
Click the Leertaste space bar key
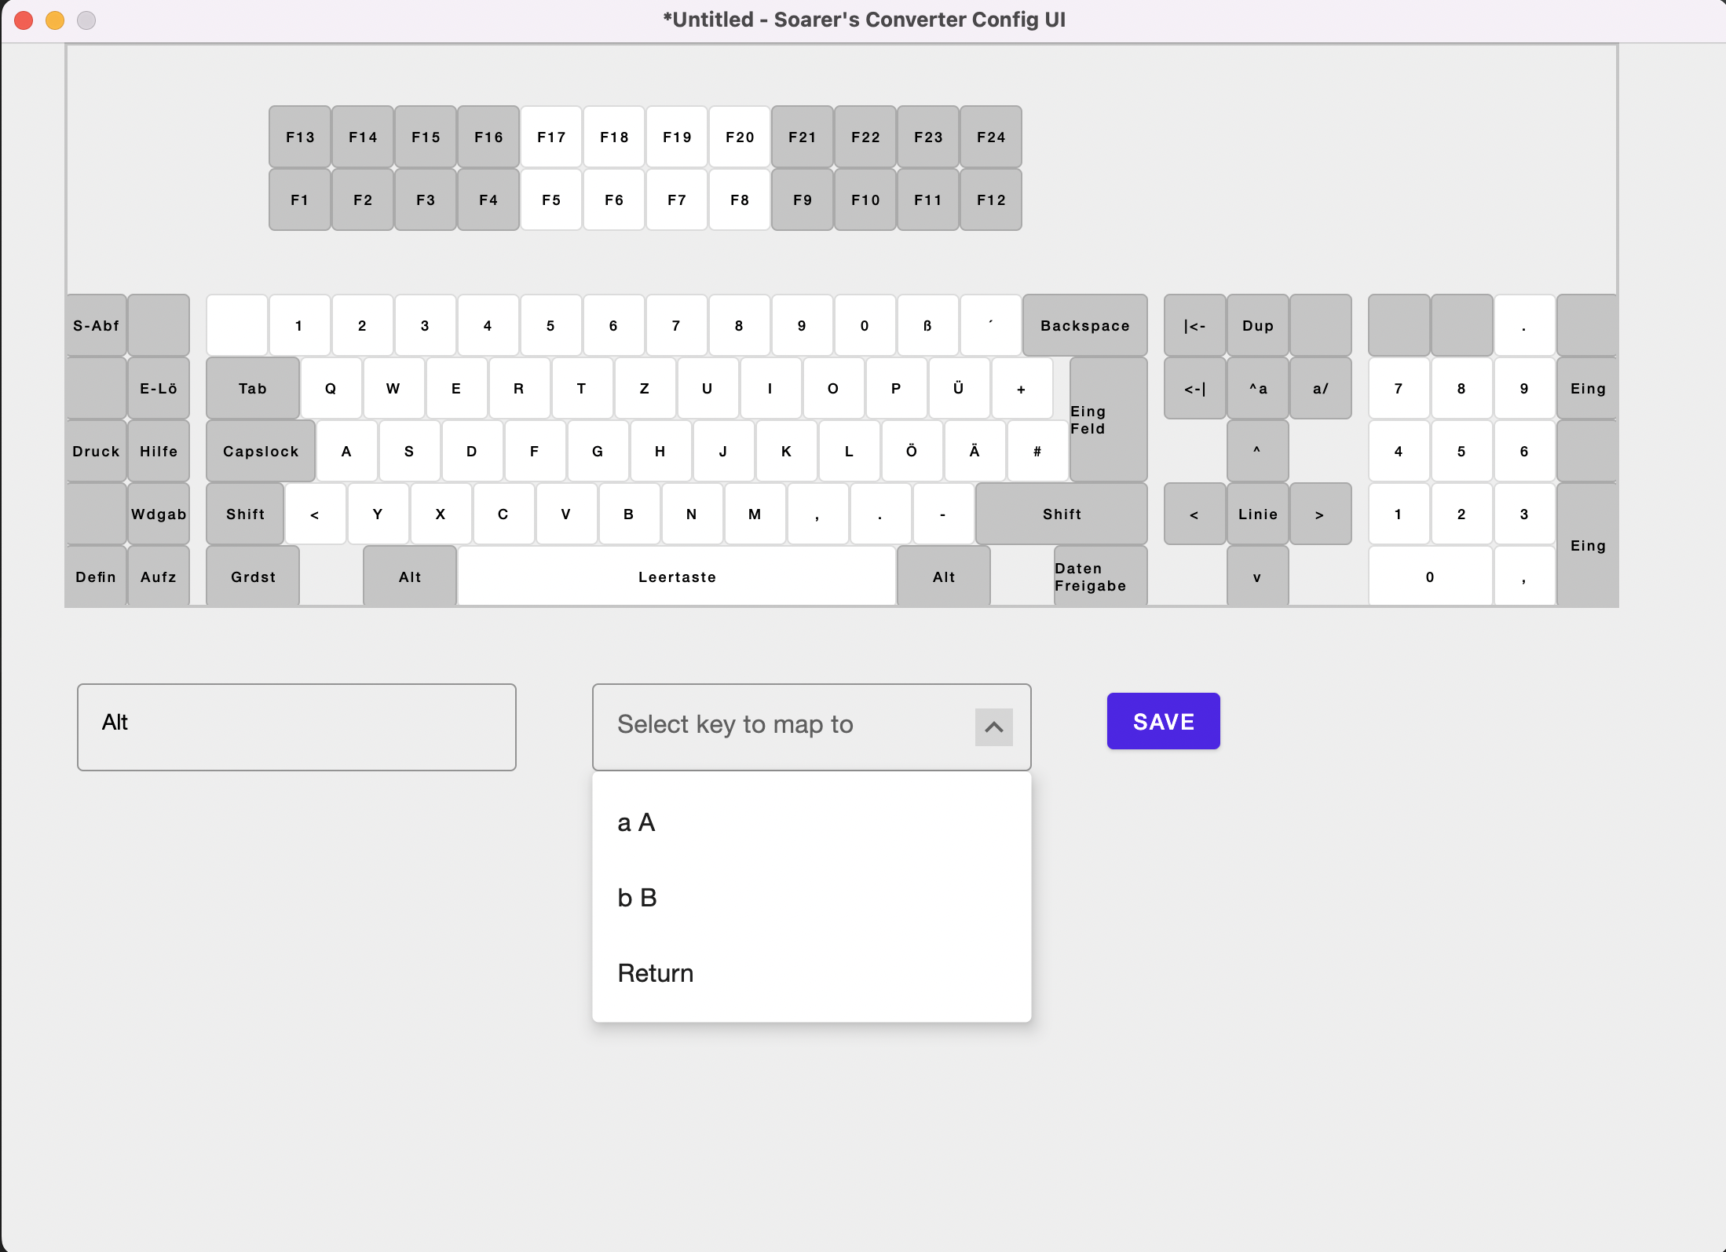pyautogui.click(x=676, y=576)
